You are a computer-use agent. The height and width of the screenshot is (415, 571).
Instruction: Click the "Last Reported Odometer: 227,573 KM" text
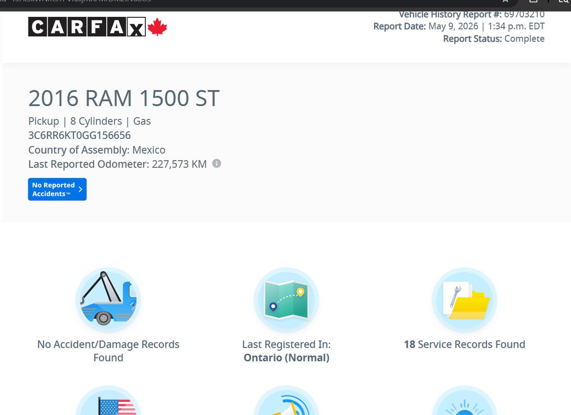point(117,164)
